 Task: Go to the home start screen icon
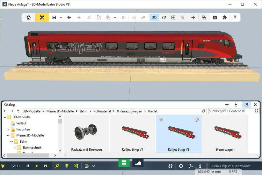(29, 17)
